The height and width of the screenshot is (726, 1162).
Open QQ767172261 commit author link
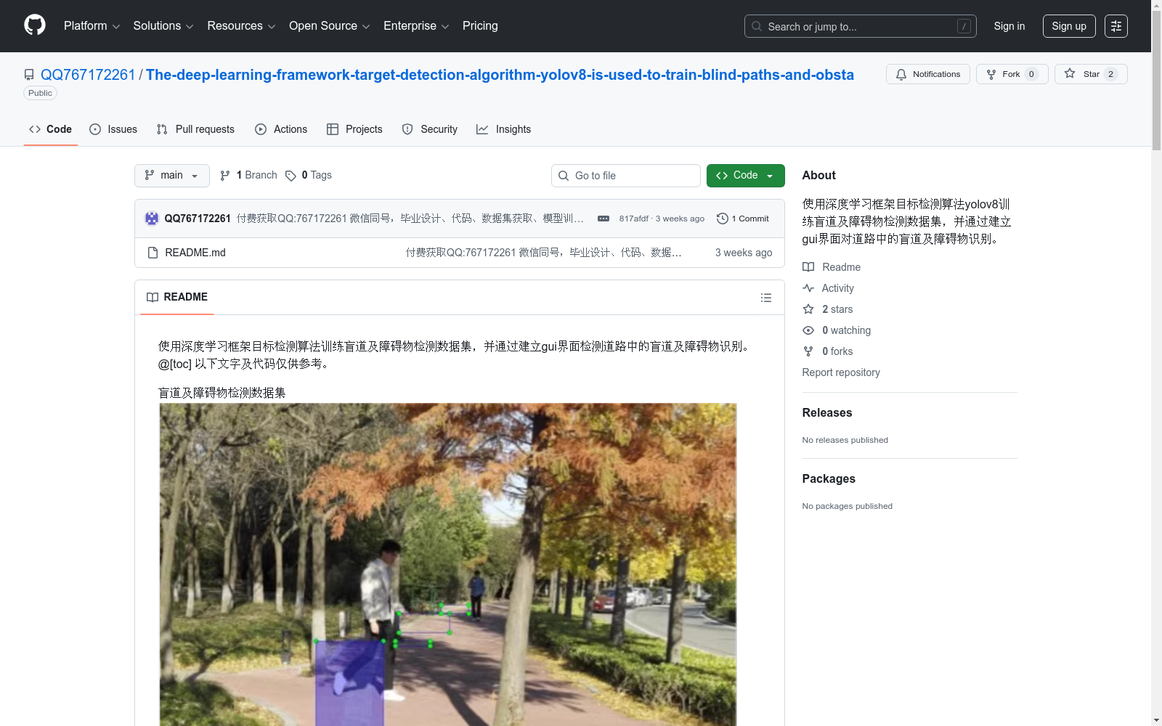pyautogui.click(x=198, y=219)
